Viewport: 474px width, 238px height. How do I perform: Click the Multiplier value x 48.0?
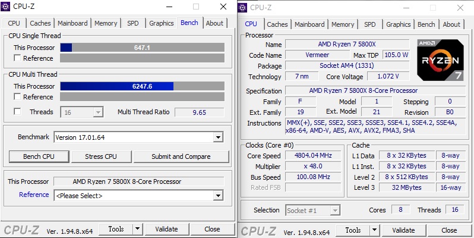pos(313,166)
